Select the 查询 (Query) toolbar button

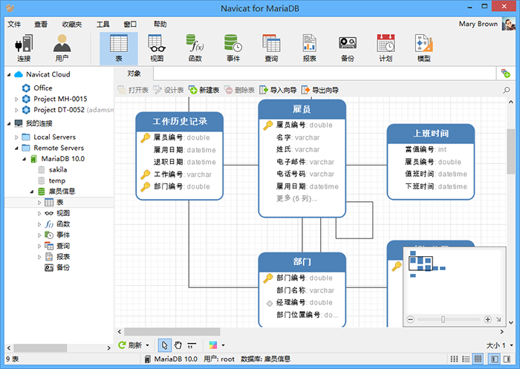point(271,48)
